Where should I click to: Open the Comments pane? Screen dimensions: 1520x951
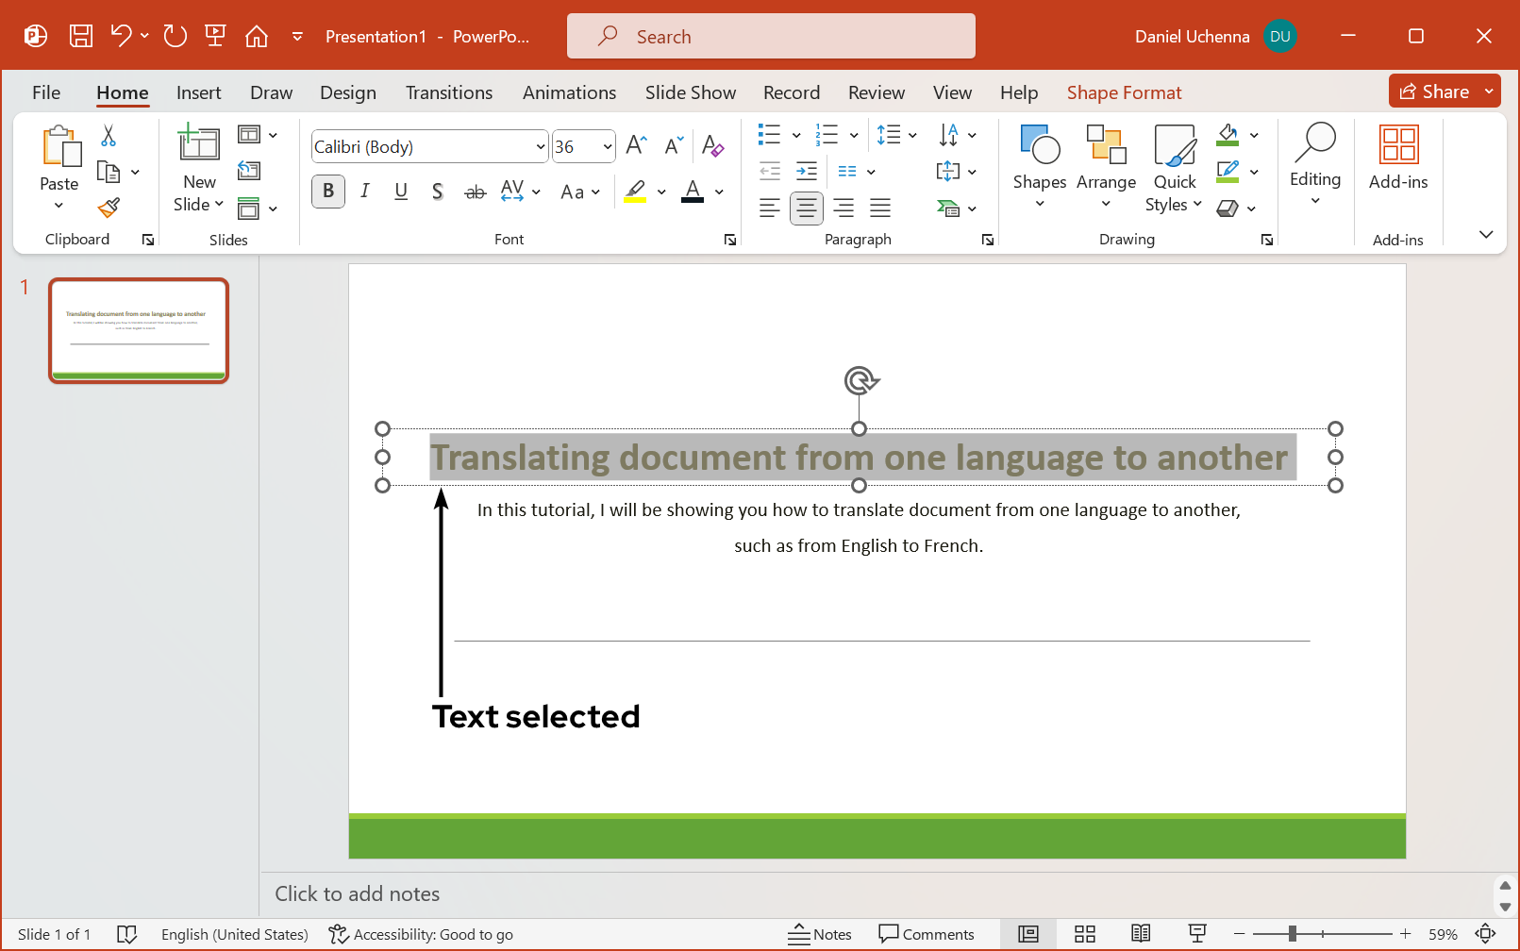928,934
